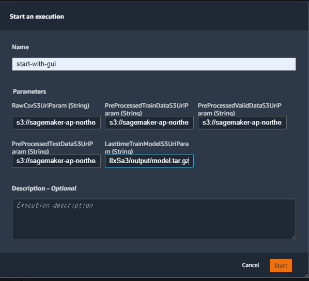Click inside the Execution description text area
This screenshot has height=281, width=309.
(x=154, y=220)
